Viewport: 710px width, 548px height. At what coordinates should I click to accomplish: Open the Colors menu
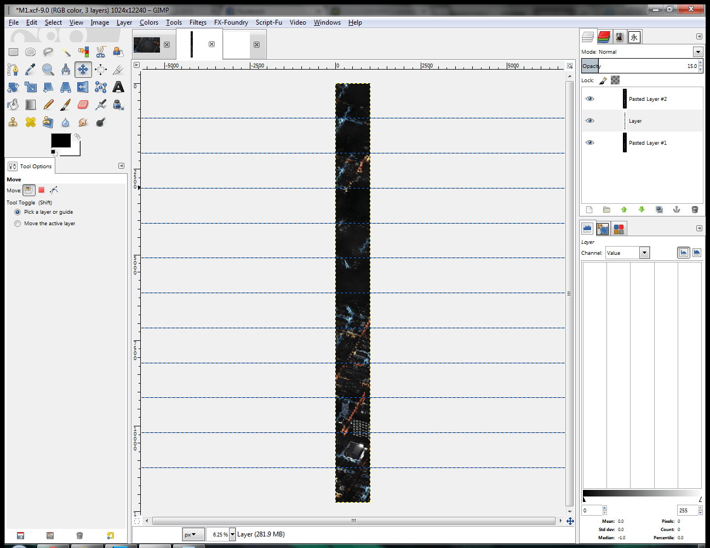(x=148, y=22)
